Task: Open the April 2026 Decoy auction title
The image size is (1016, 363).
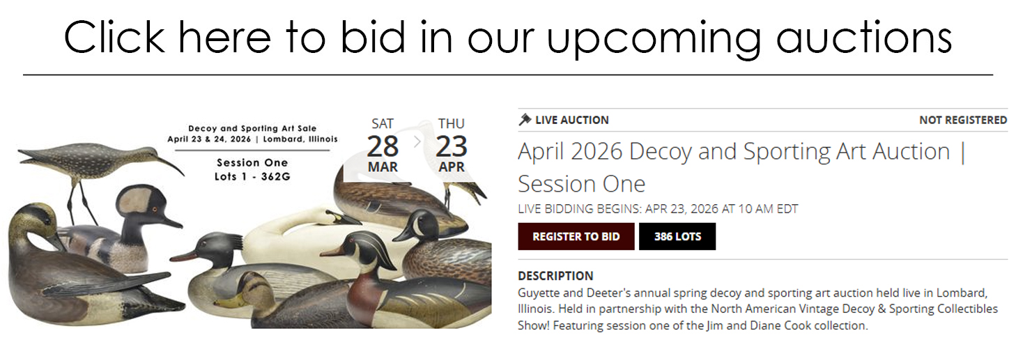Action: click(x=741, y=167)
